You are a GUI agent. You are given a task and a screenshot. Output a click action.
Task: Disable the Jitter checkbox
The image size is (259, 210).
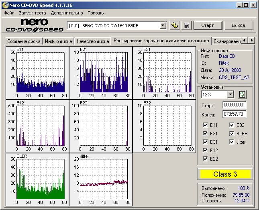click(x=232, y=142)
